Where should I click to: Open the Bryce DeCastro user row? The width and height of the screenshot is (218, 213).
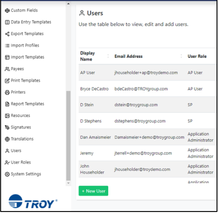[x=147, y=89]
